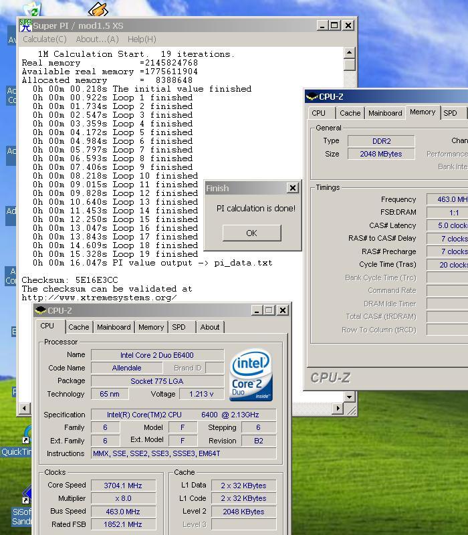Click Super PI vertical scrollbar down arrow
468x535 pixels.
pos(349,397)
